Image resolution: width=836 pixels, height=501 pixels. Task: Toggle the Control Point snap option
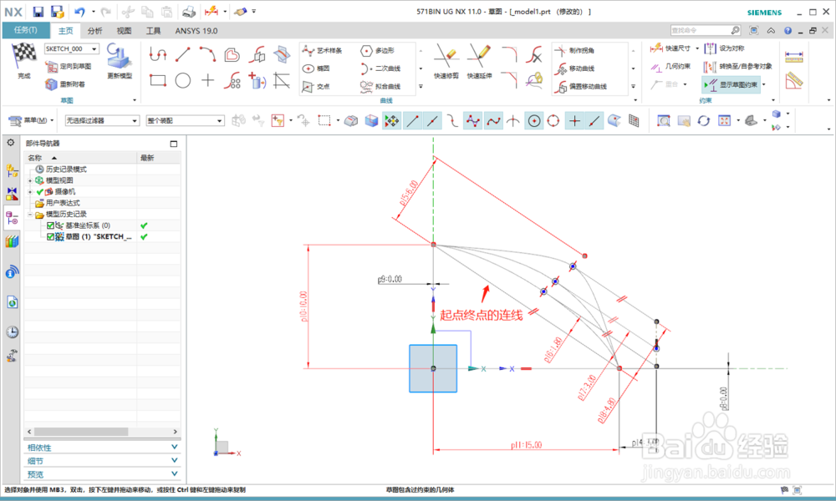click(472, 121)
